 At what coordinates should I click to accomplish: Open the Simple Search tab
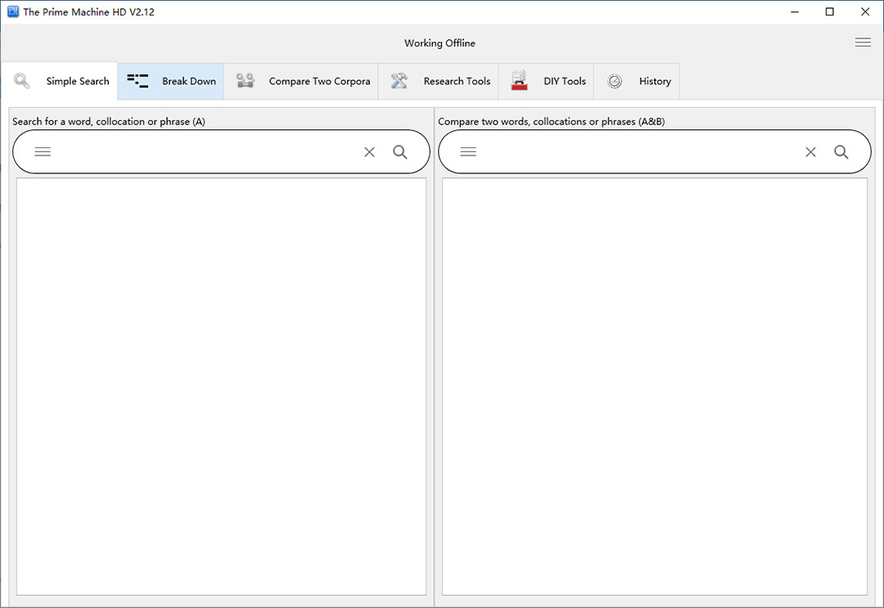tap(59, 81)
